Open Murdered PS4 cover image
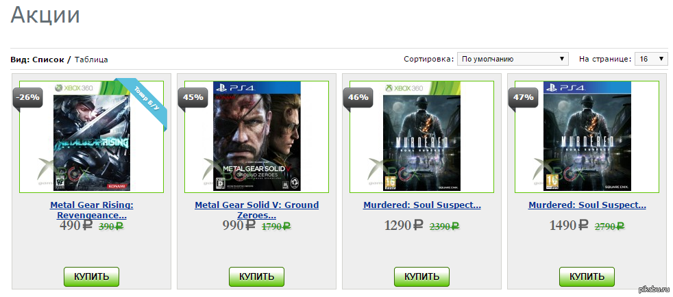This screenshot has width=673, height=297. point(587,136)
